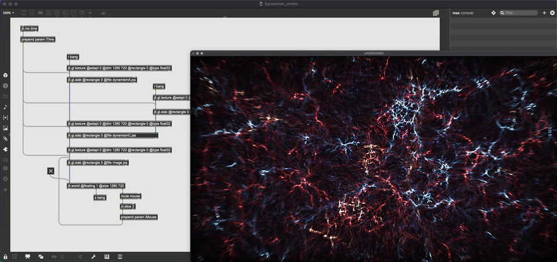Click the patcher windows overlap icon

[x=41, y=257]
